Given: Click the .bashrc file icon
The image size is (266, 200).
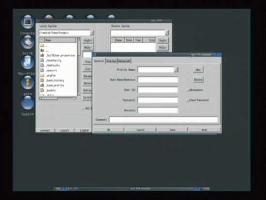Looking at the screenshot, I should [x=42, y=90].
